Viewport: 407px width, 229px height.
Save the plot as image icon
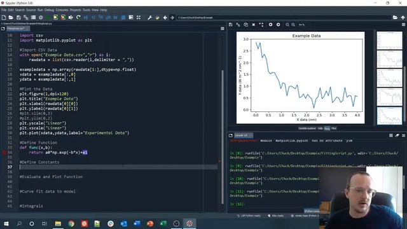pos(230,24)
